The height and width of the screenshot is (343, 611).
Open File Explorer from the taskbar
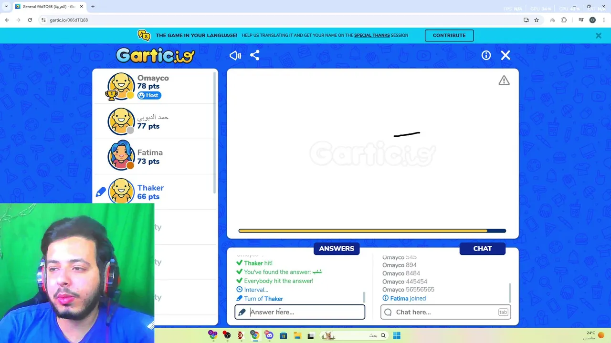click(x=297, y=336)
